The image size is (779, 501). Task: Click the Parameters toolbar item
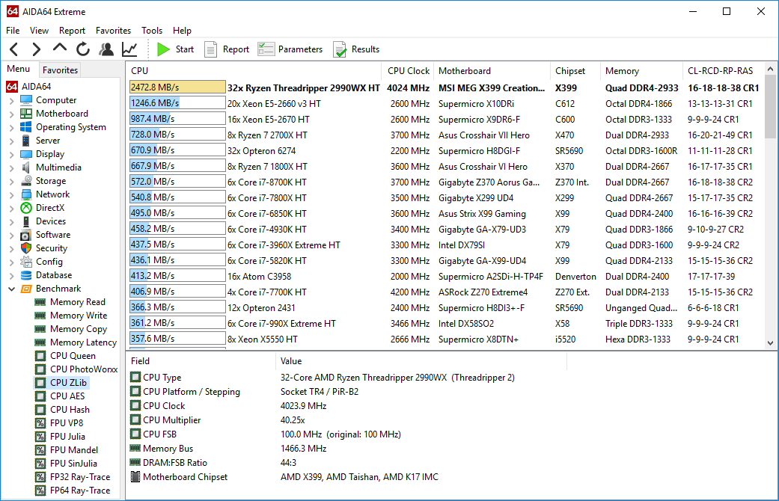(290, 49)
